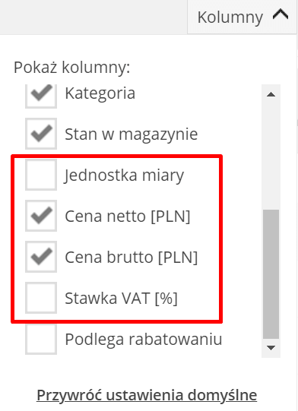The height and width of the screenshot is (411, 298).
Task: Click the grey scrollbar thumb of the column list
Action: (271, 274)
